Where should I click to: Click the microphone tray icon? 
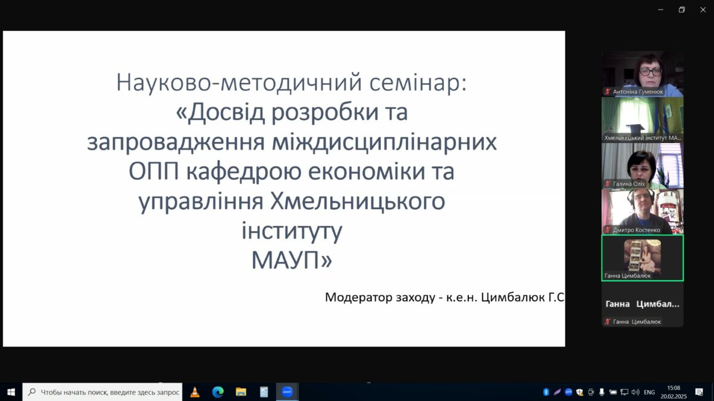tap(602, 392)
